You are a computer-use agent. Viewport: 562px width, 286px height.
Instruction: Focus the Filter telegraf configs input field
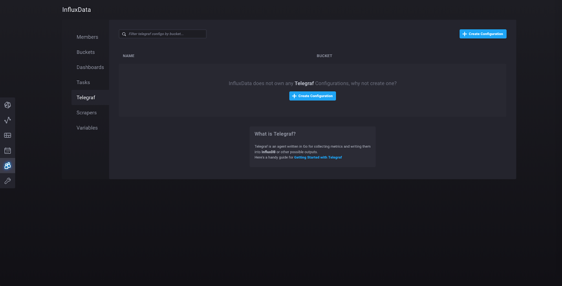pyautogui.click(x=163, y=34)
